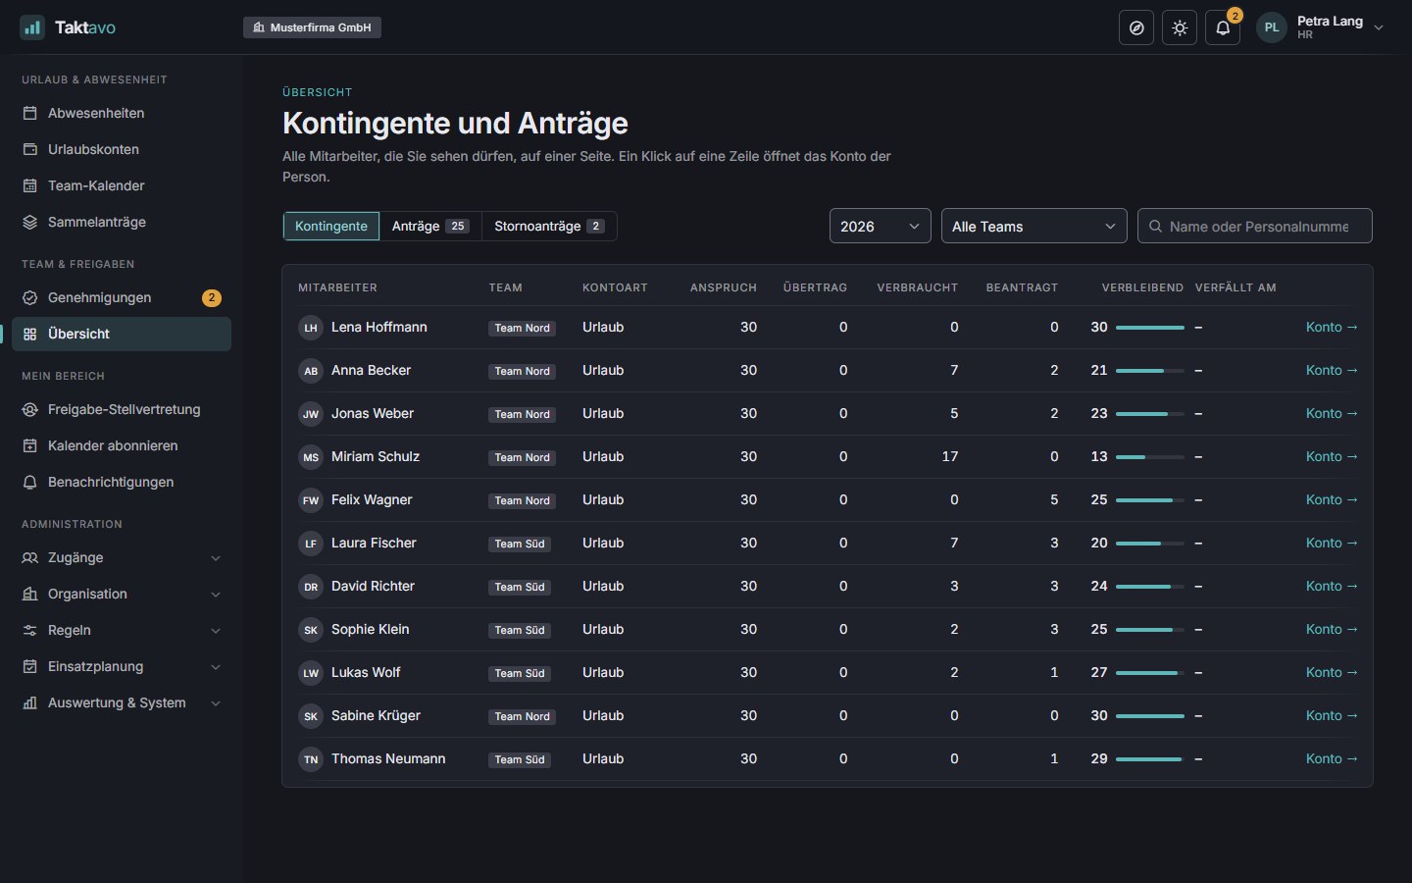
Task: Open Abwesenheiten calendar icon in sidebar
Action: tap(30, 113)
